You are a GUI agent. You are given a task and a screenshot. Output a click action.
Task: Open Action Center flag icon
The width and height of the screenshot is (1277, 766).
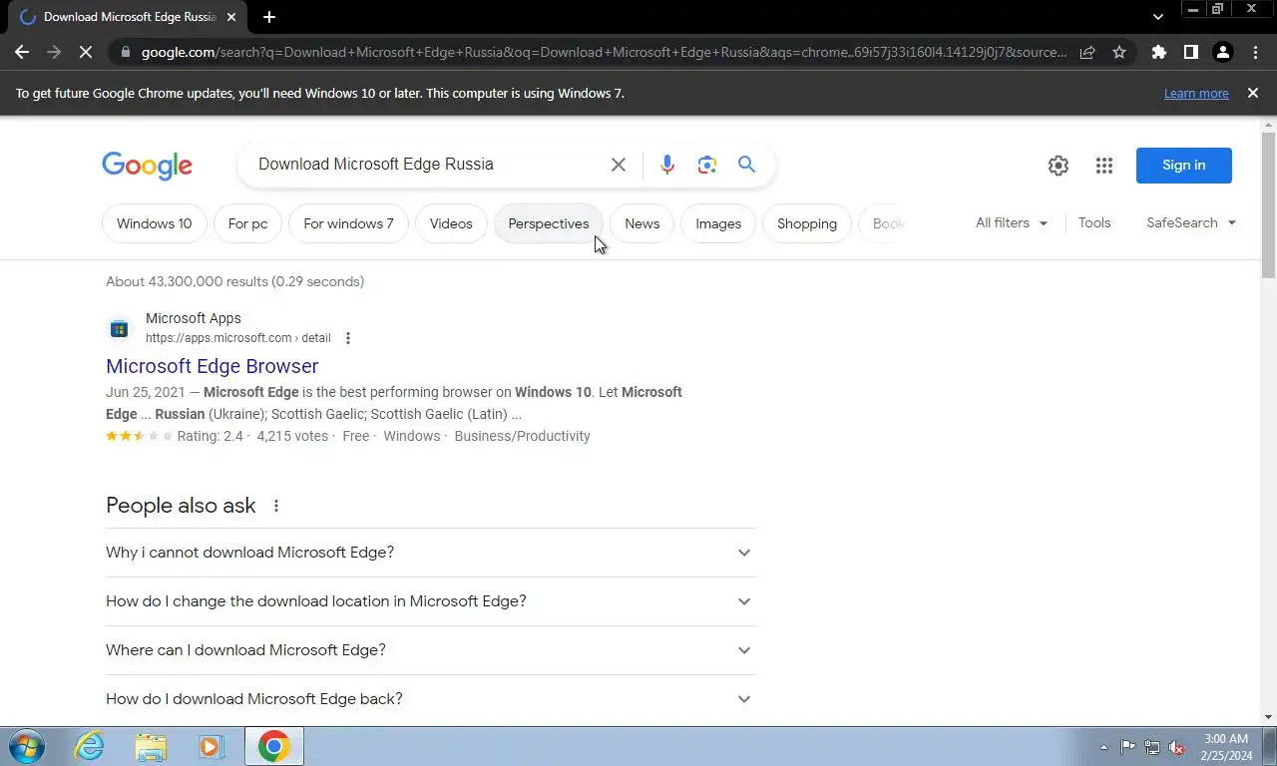1127,747
